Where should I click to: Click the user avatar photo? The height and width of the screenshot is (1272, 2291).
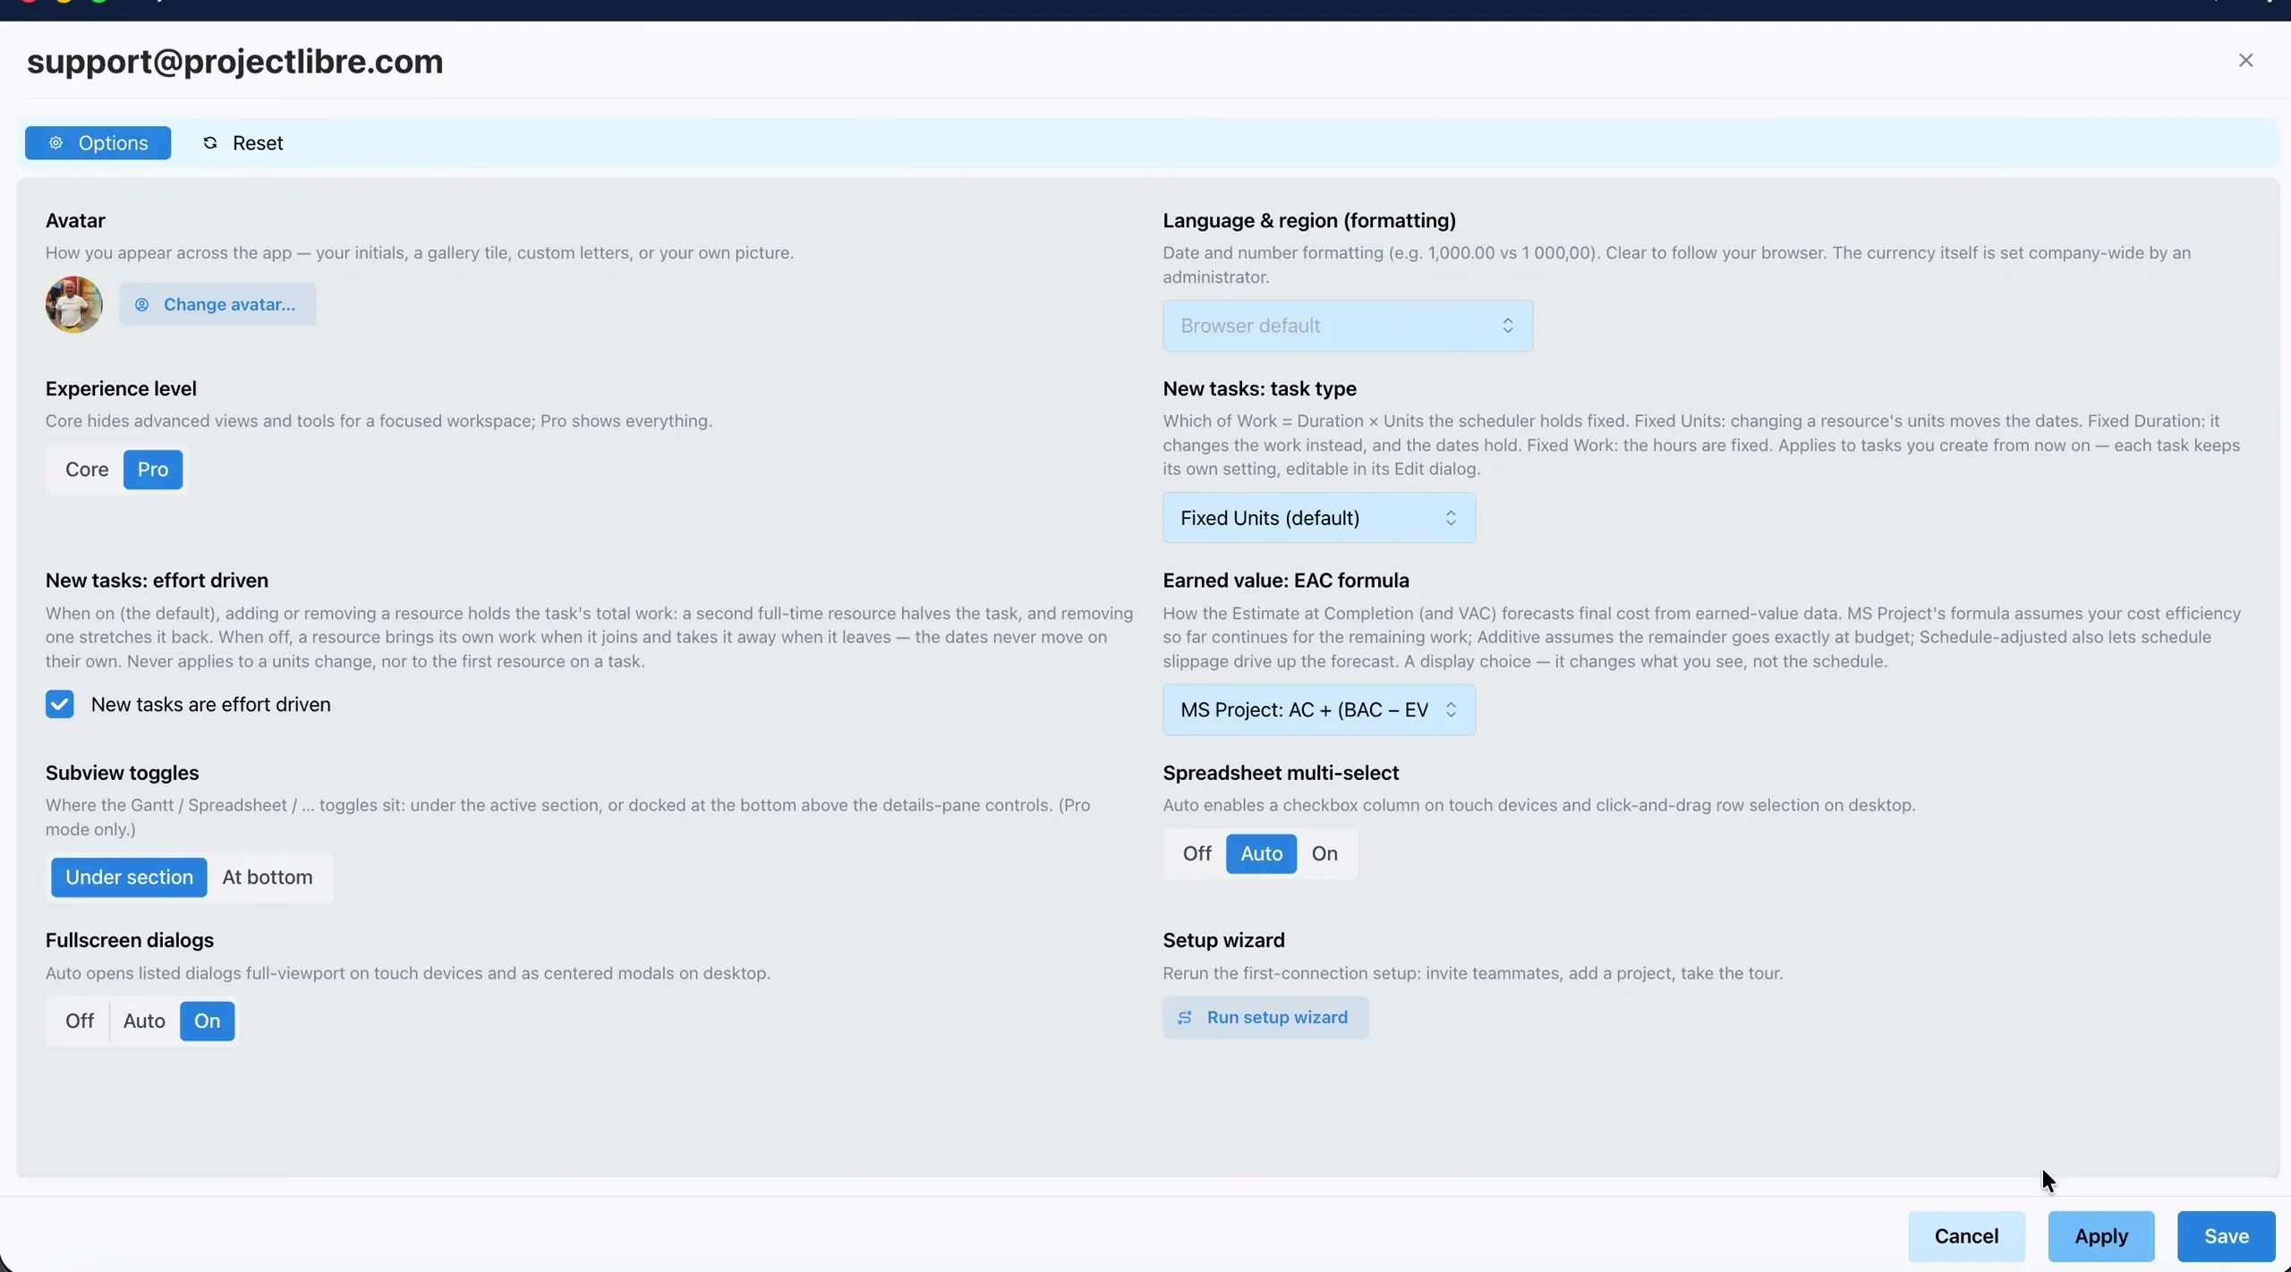click(74, 304)
